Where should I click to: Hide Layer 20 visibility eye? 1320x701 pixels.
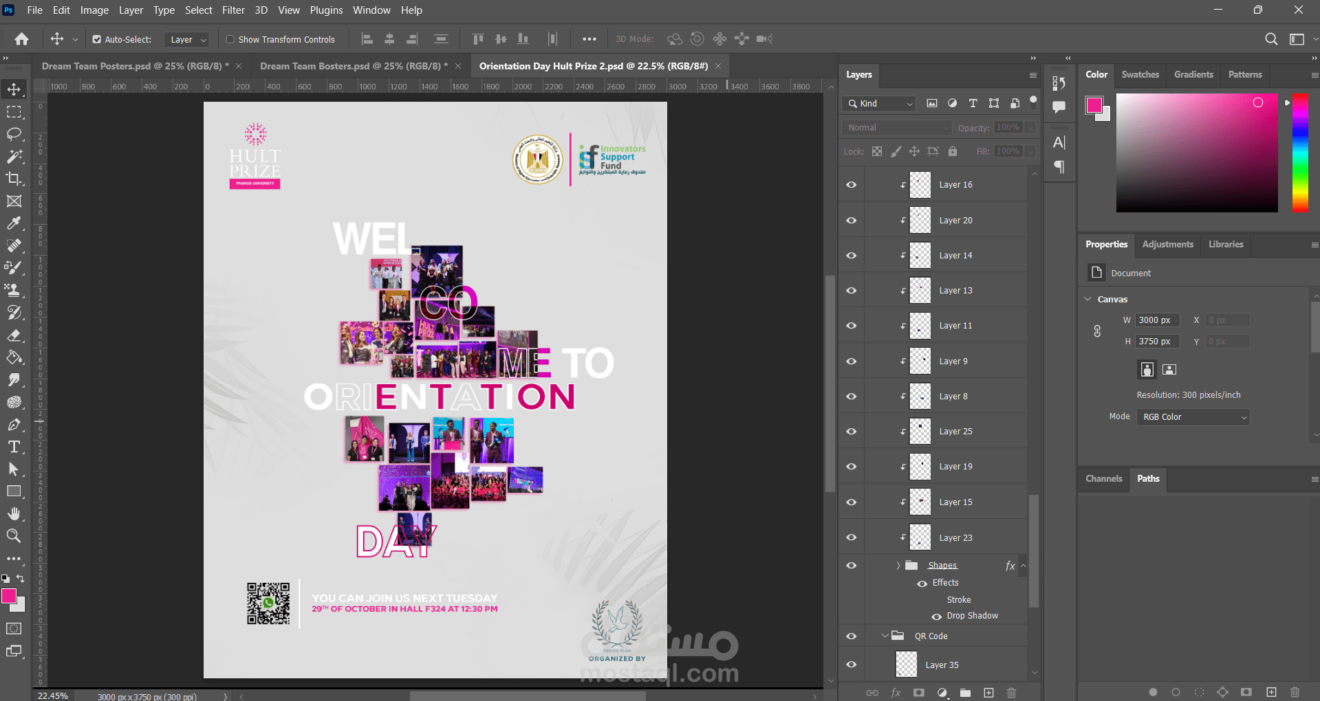click(852, 221)
